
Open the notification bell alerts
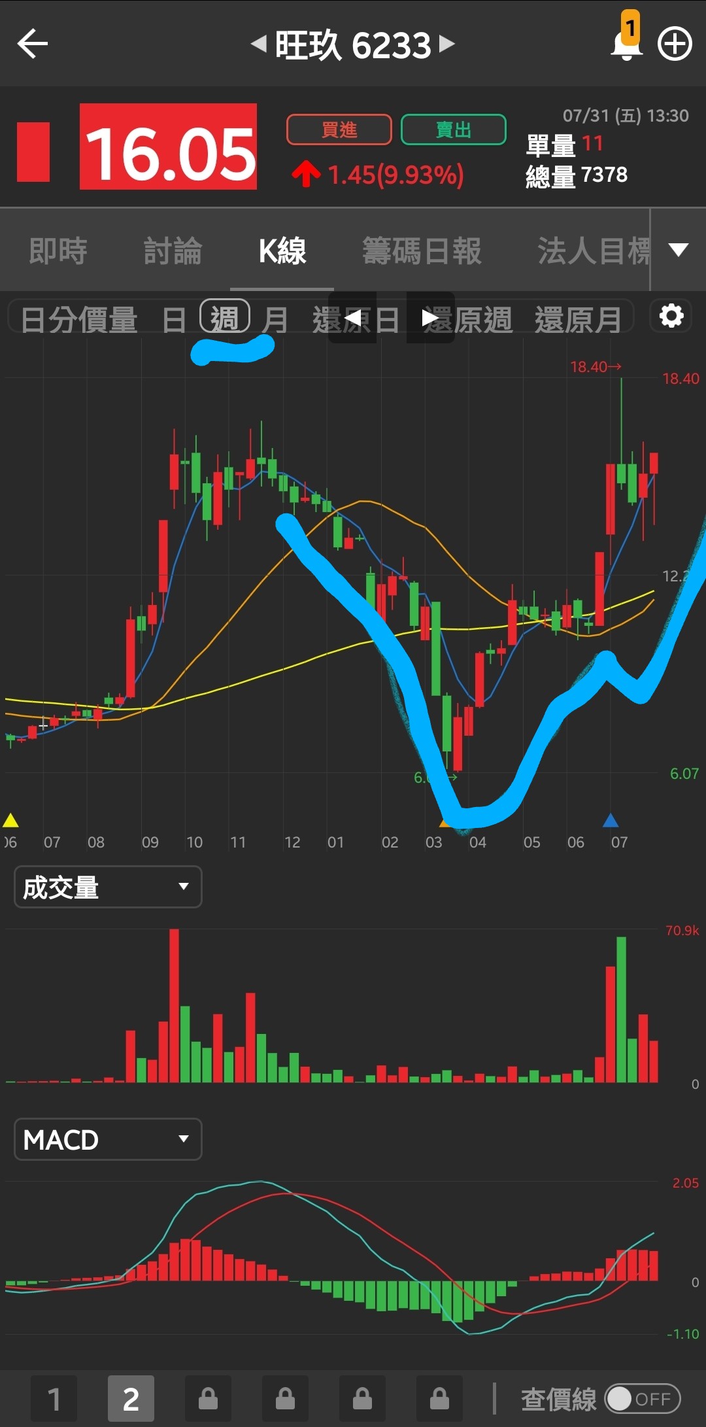click(x=626, y=43)
